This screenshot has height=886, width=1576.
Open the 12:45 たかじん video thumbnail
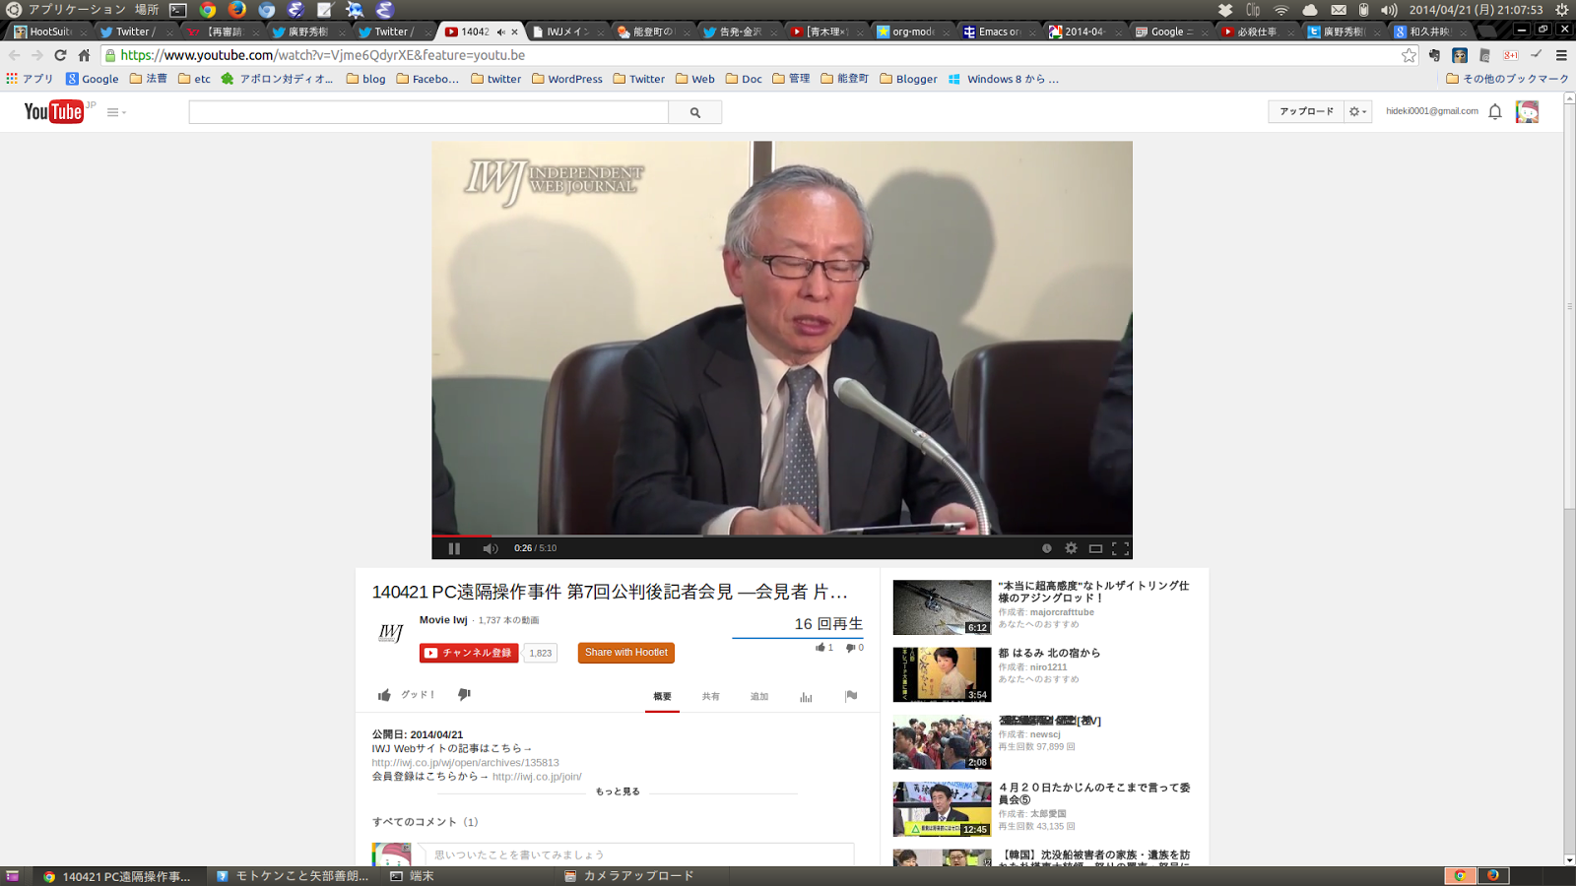click(x=942, y=809)
